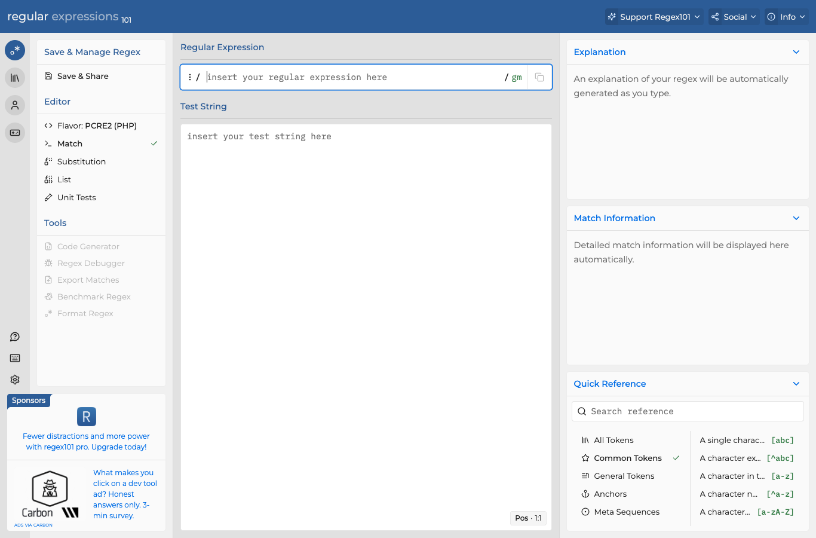This screenshot has height=538, width=816.
Task: Open the Social dropdown menu
Action: tap(734, 17)
